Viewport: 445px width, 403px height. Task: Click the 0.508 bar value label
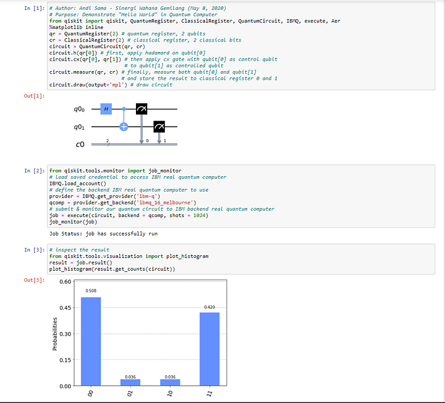pyautogui.click(x=91, y=291)
